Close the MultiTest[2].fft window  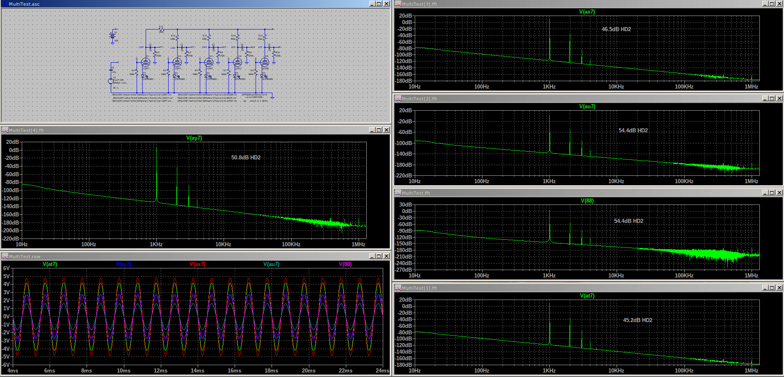[x=779, y=98]
